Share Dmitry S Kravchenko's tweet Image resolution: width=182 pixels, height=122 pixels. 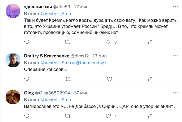pyautogui.click(x=151, y=79)
